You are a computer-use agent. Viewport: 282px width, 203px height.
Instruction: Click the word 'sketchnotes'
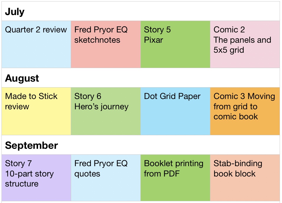(97, 40)
